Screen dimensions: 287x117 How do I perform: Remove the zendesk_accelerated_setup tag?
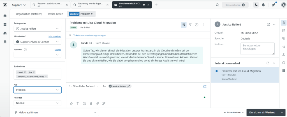[46, 76]
